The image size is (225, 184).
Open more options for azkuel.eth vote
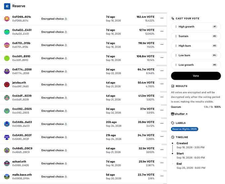point(162,163)
